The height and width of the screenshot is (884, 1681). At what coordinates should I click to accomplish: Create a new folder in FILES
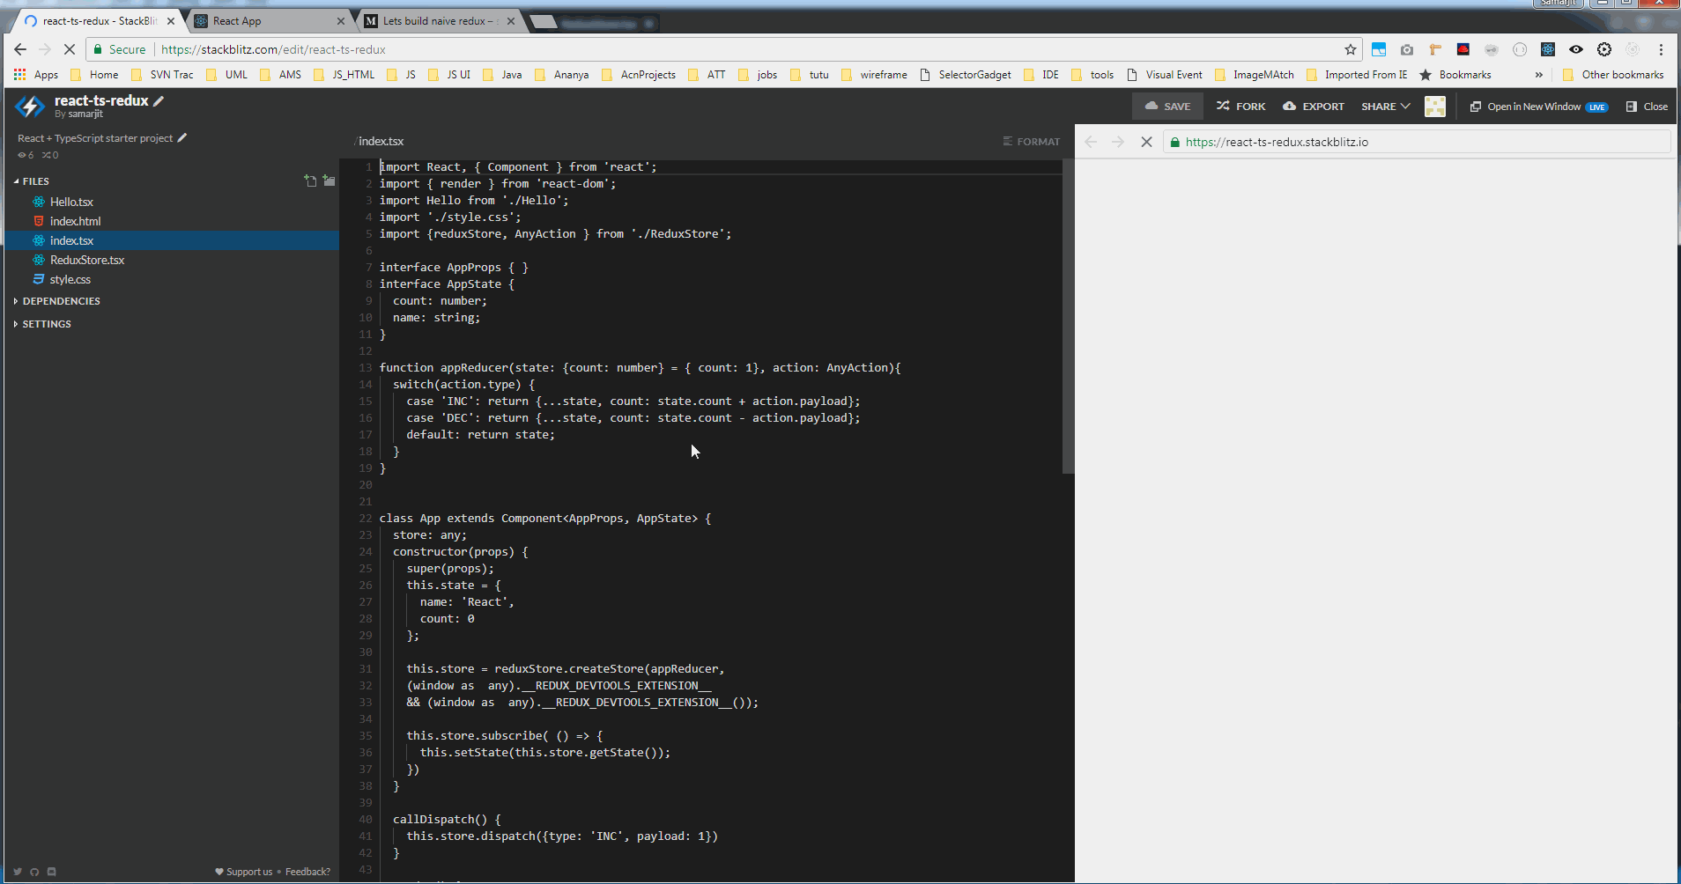[329, 180]
